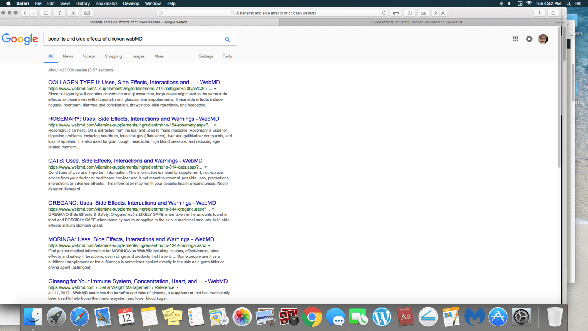
Task: Expand dropdown arrow beside the ROSEMARY result URL
Action: click(x=215, y=125)
